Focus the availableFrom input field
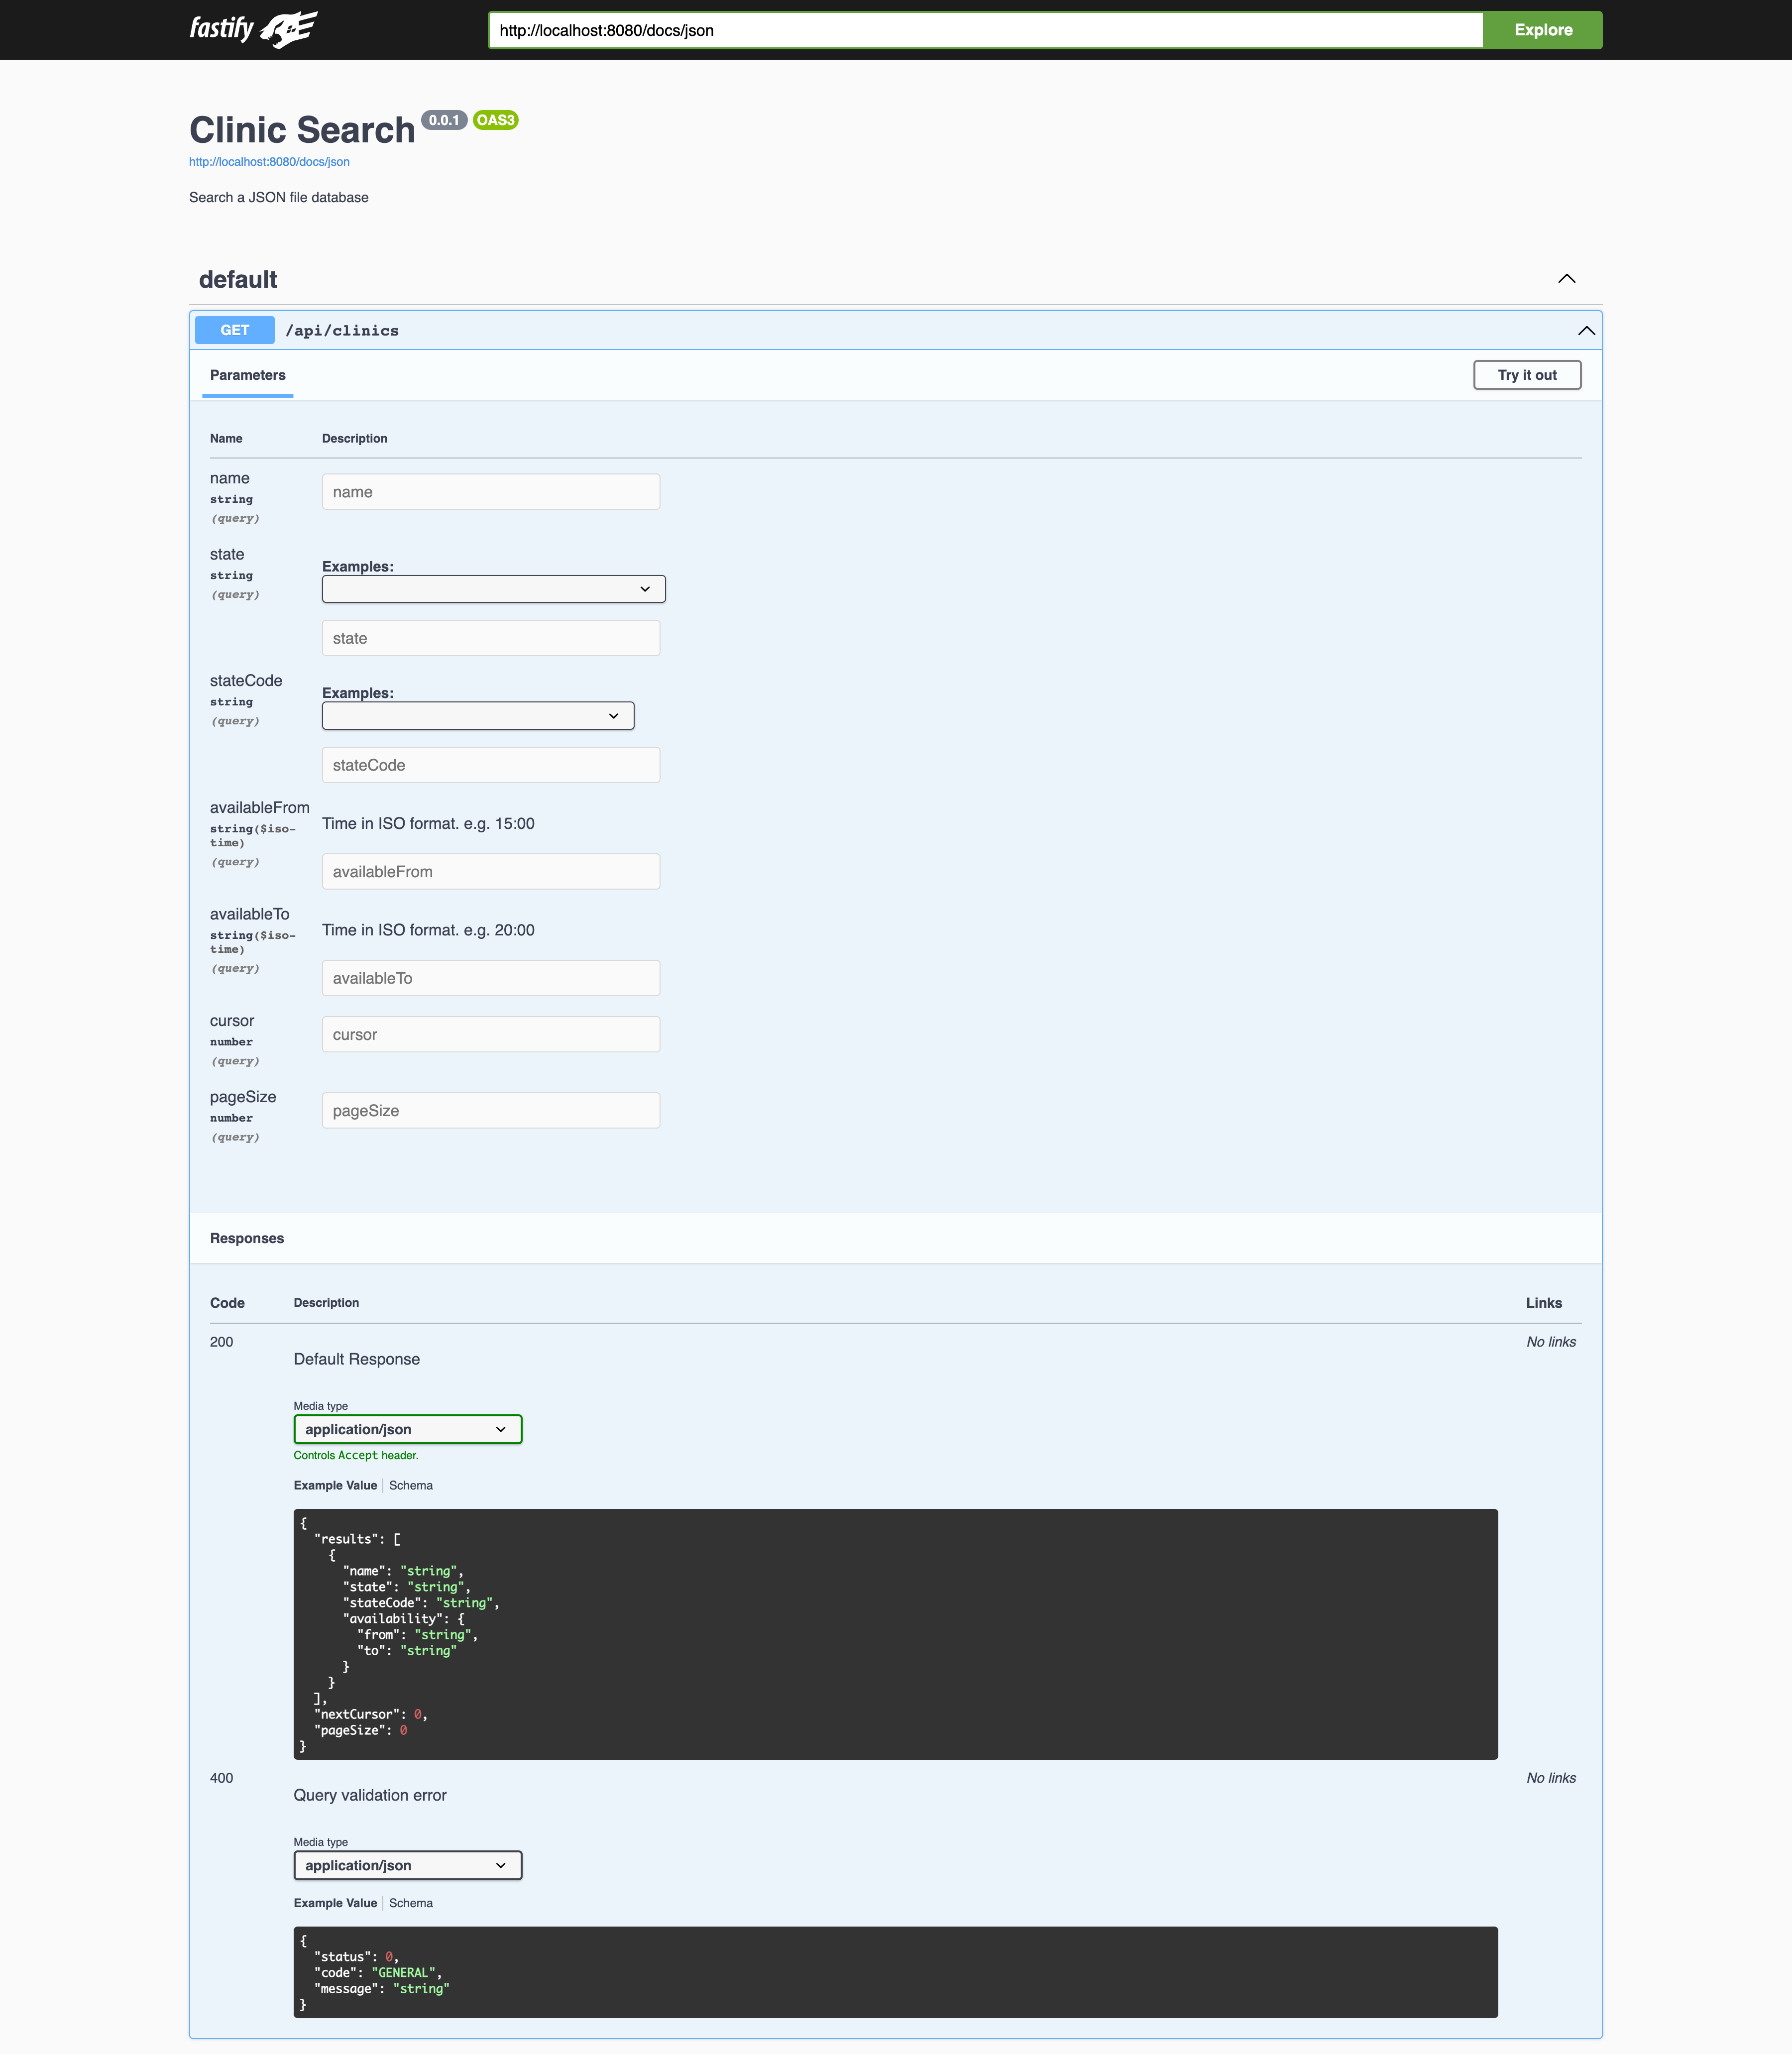This screenshot has height=2054, width=1792. [x=490, y=872]
